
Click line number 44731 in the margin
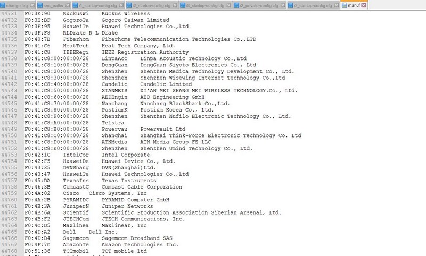9,14
